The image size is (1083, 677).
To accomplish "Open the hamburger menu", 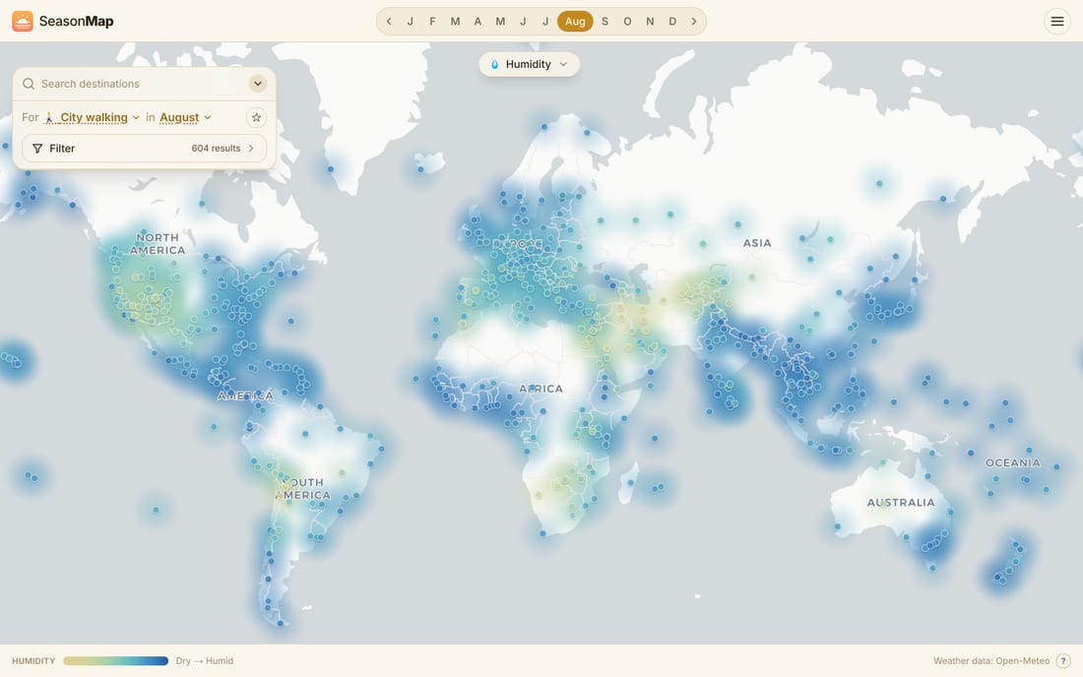I will [x=1056, y=22].
